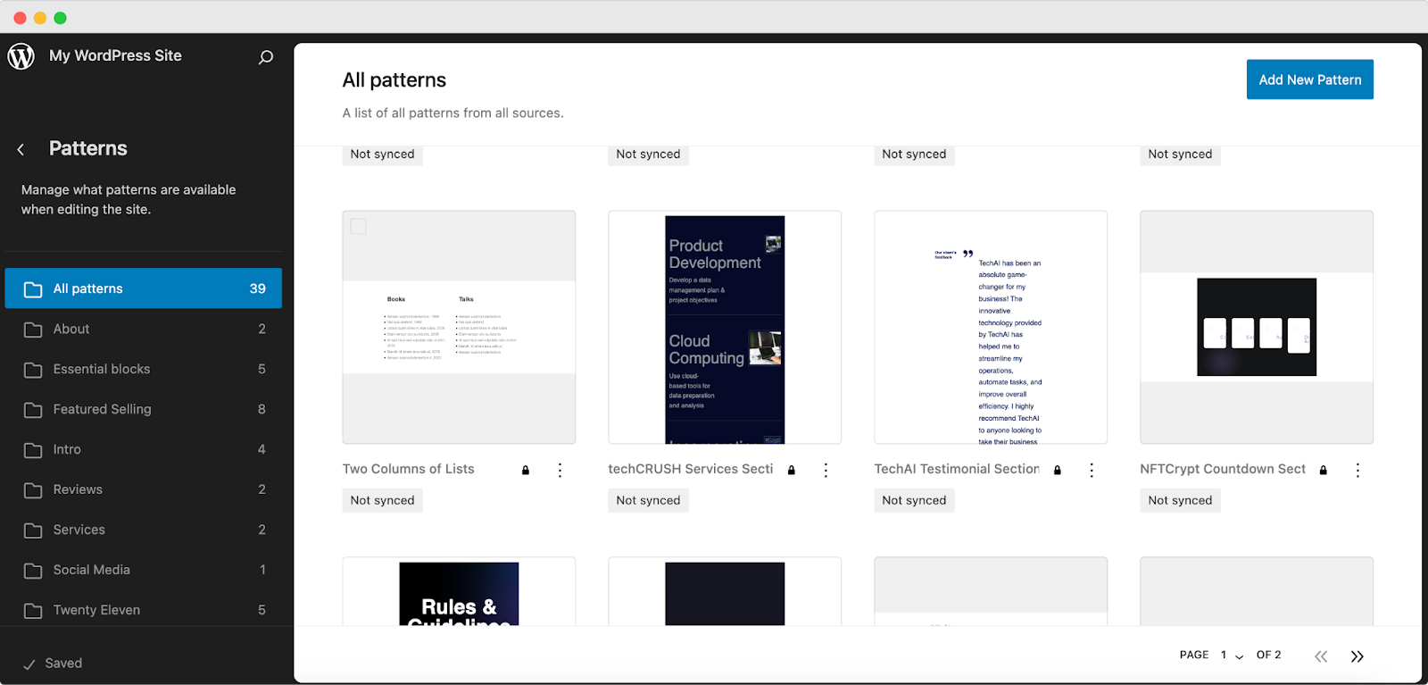The image size is (1428, 685).
Task: Click the folder icon beside Featured Selling
Action: (x=33, y=410)
